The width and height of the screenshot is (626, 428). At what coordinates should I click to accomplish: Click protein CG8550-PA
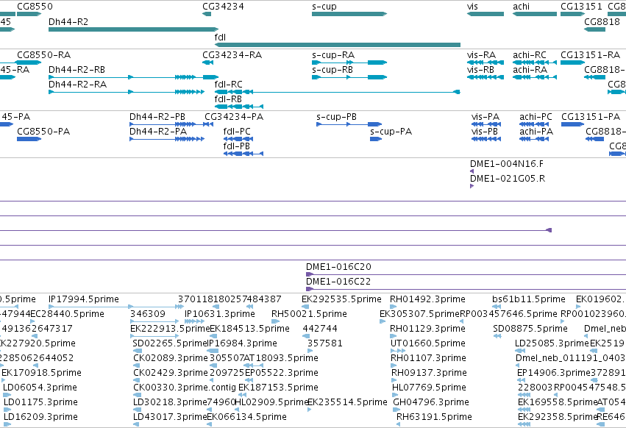pyautogui.click(x=43, y=132)
